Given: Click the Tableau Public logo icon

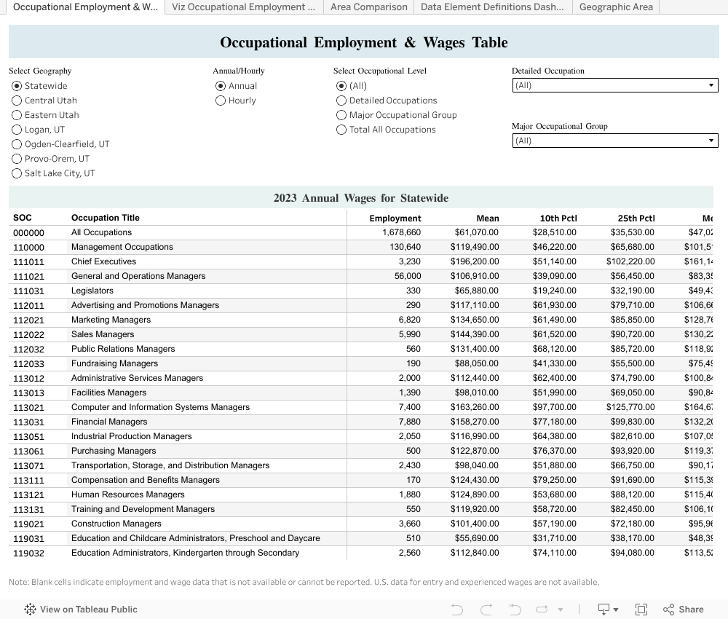Looking at the screenshot, I should pyautogui.click(x=29, y=610).
